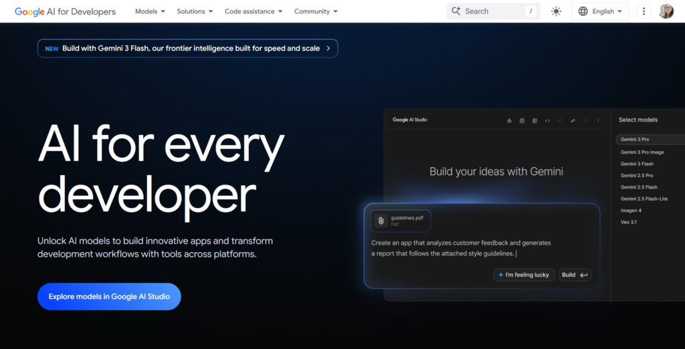Image resolution: width=685 pixels, height=349 pixels.
Task: Select Gemini 3 Pro in model list
Action: pos(650,139)
